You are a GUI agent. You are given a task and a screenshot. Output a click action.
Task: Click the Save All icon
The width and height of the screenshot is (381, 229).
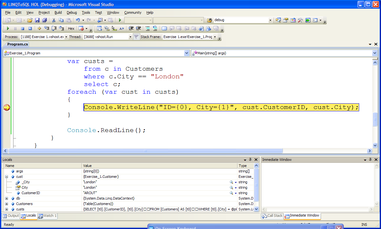pos(45,20)
